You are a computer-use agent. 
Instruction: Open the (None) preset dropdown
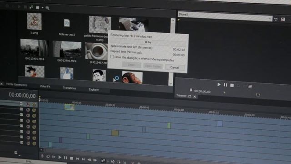(225, 16)
